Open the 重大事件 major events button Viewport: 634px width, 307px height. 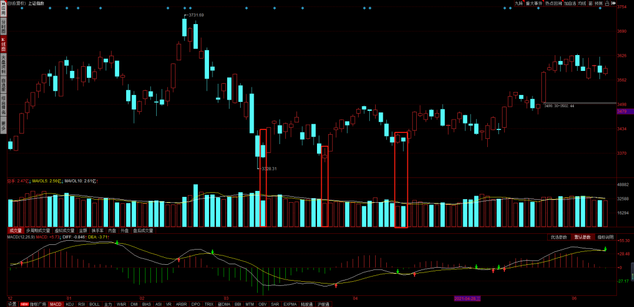534,4
